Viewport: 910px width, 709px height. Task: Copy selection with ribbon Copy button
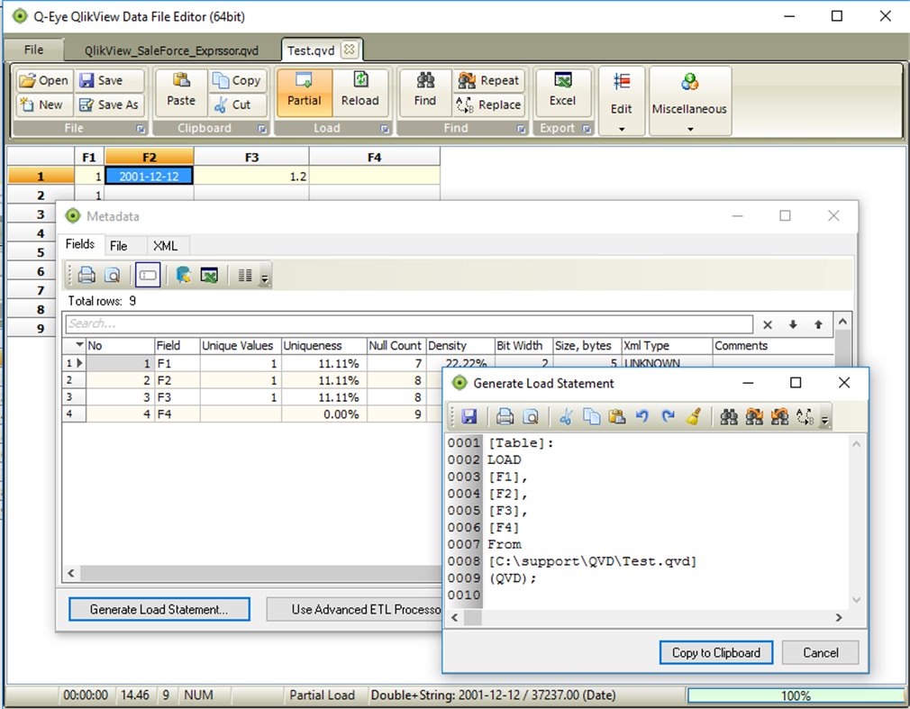(237, 81)
